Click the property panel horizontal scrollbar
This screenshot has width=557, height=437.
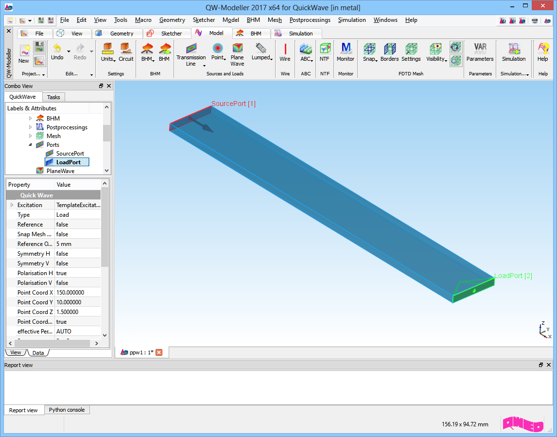53,343
